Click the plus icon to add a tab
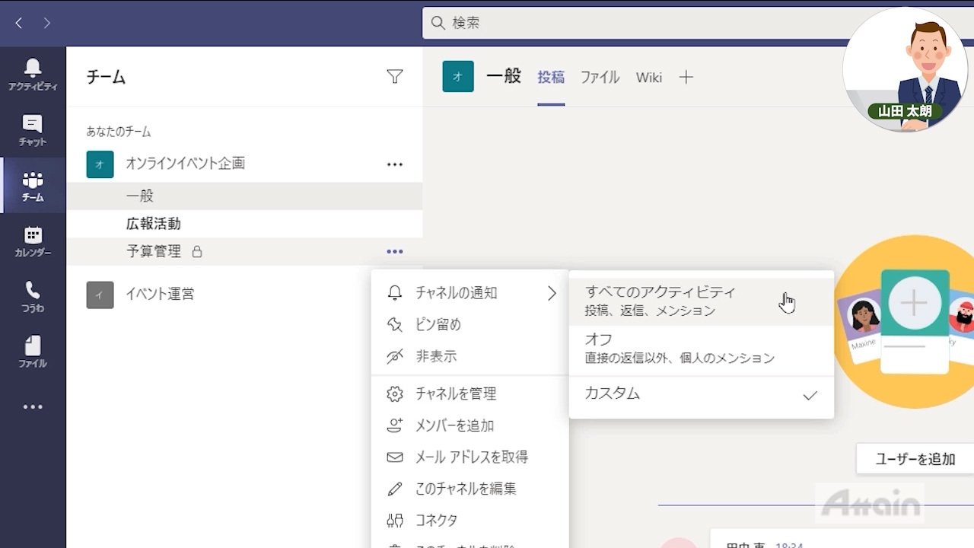 click(x=686, y=77)
